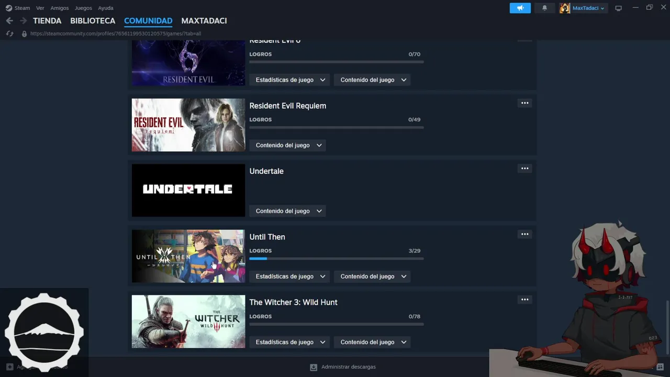
Task: Open the Resident Evil Requiem title link
Action: [x=287, y=106]
